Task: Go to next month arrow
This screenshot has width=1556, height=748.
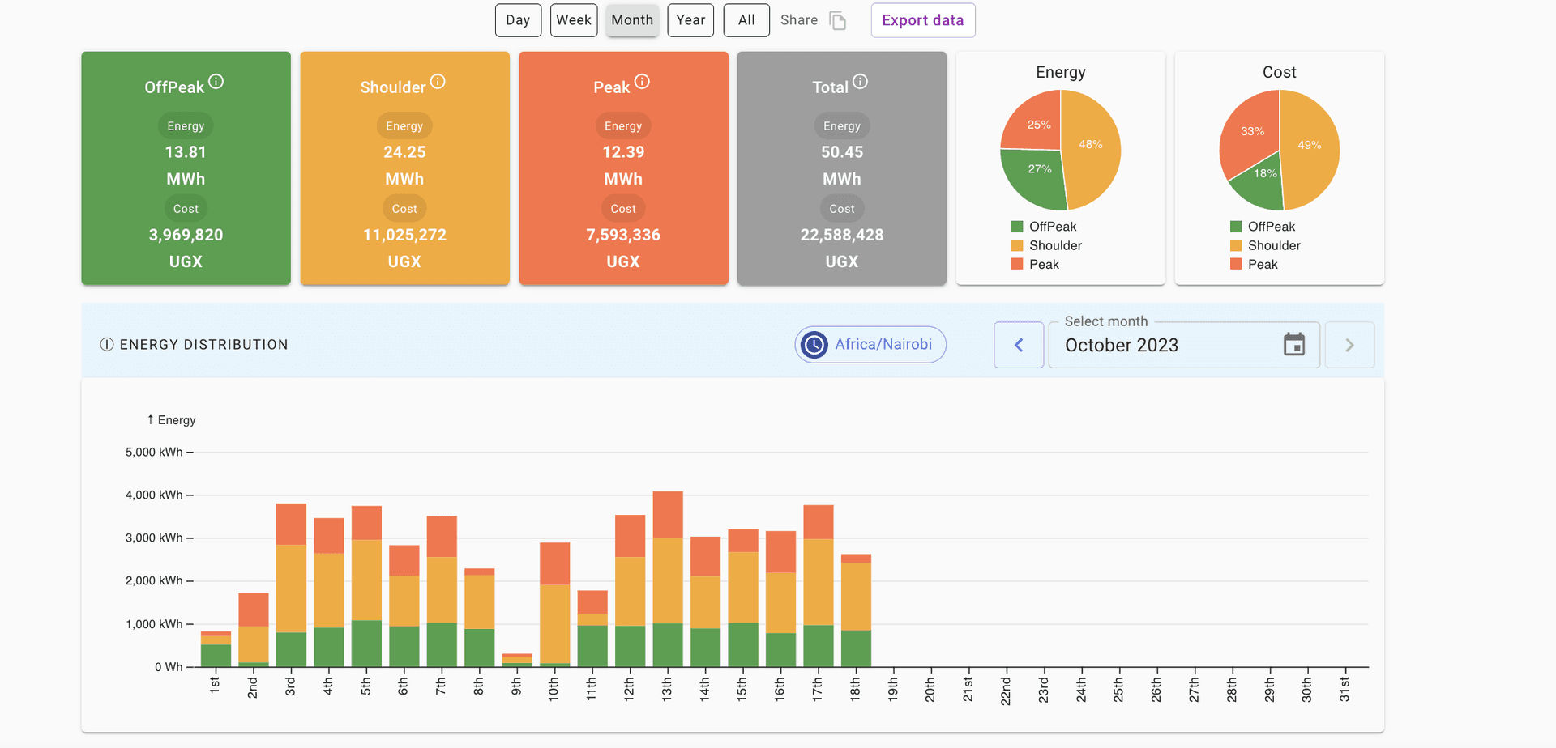Action: [x=1349, y=345]
